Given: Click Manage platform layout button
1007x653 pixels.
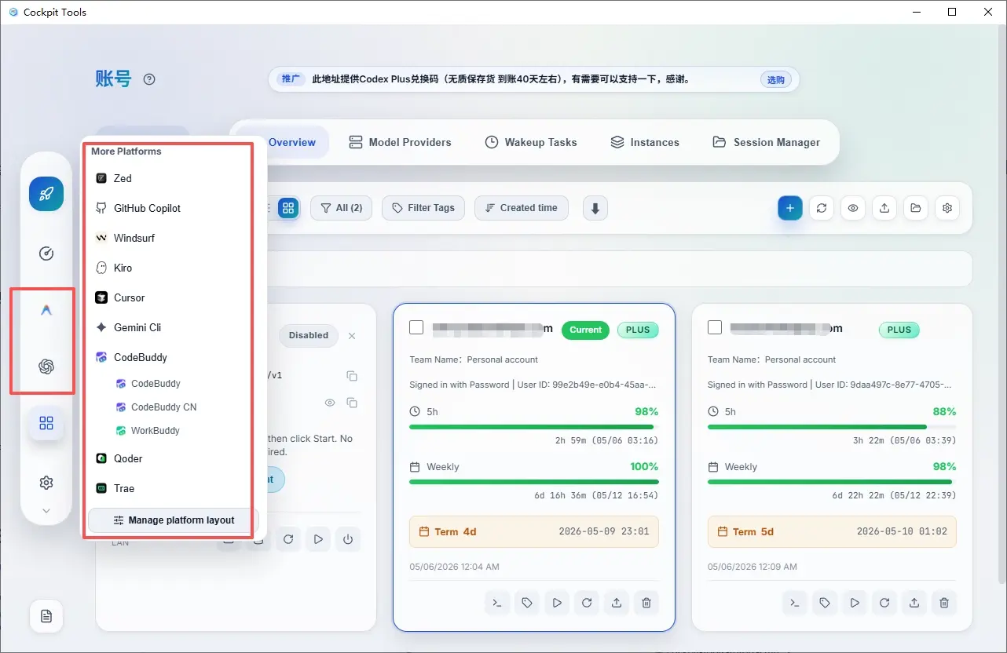Looking at the screenshot, I should (174, 520).
